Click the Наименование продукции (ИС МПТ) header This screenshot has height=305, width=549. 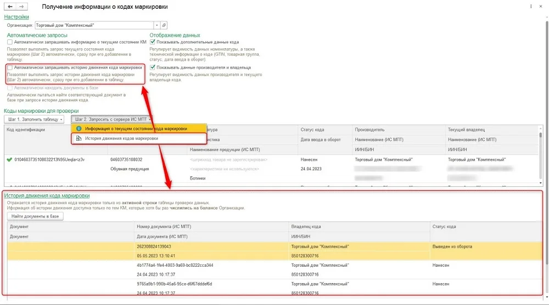click(225, 149)
